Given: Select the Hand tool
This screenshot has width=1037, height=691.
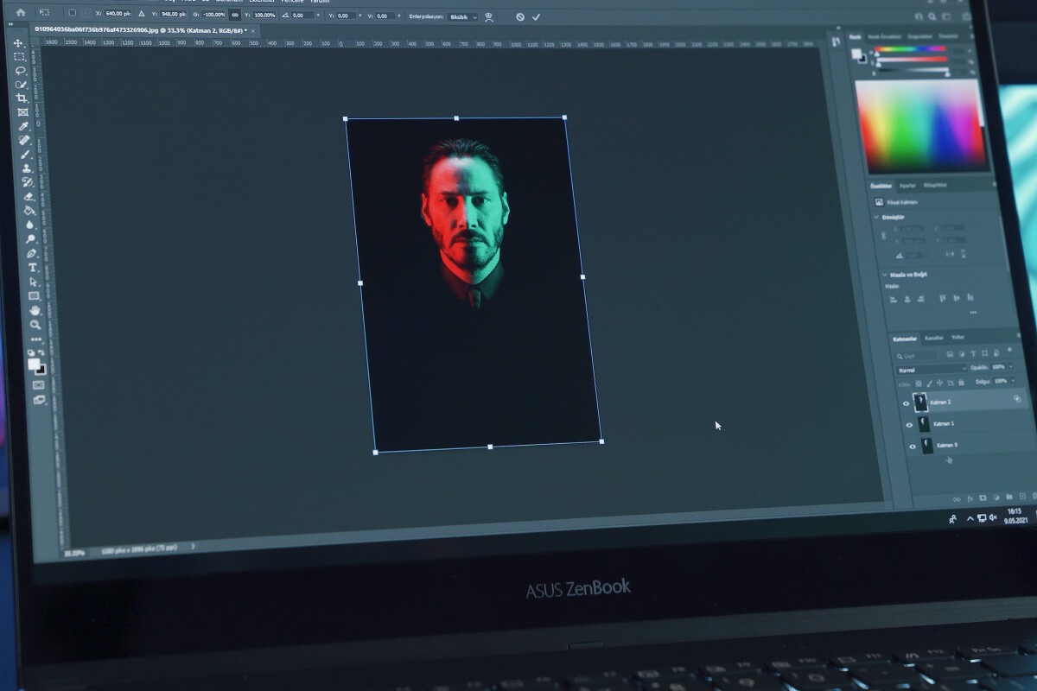Looking at the screenshot, I should click(35, 310).
